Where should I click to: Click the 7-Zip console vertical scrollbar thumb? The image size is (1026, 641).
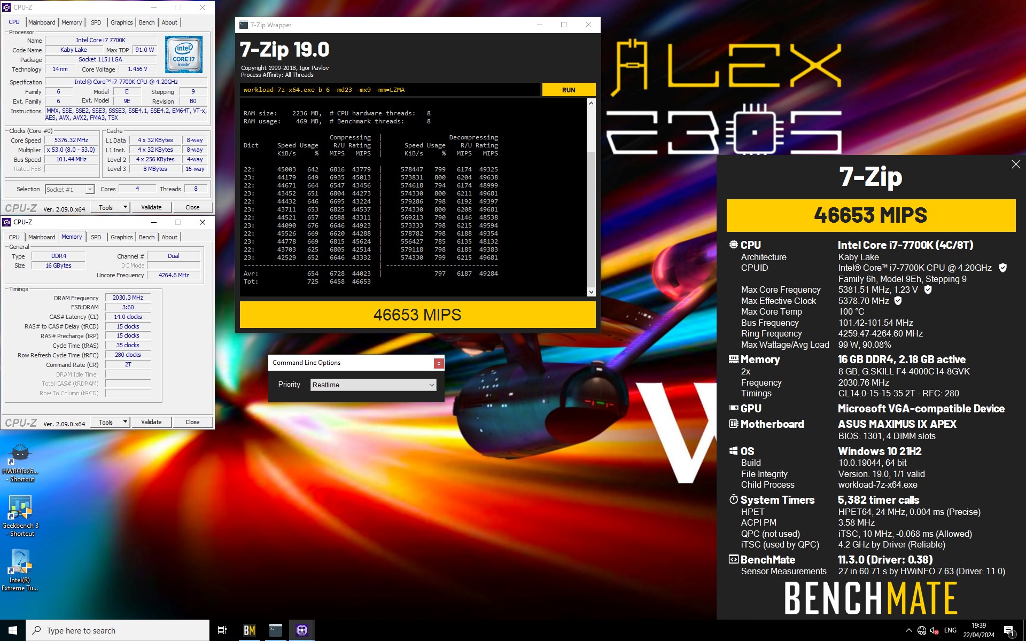[591, 221]
